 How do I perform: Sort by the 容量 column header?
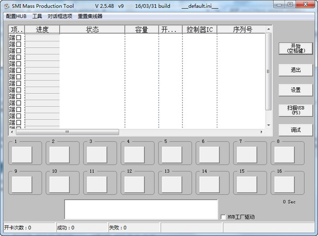click(x=142, y=30)
